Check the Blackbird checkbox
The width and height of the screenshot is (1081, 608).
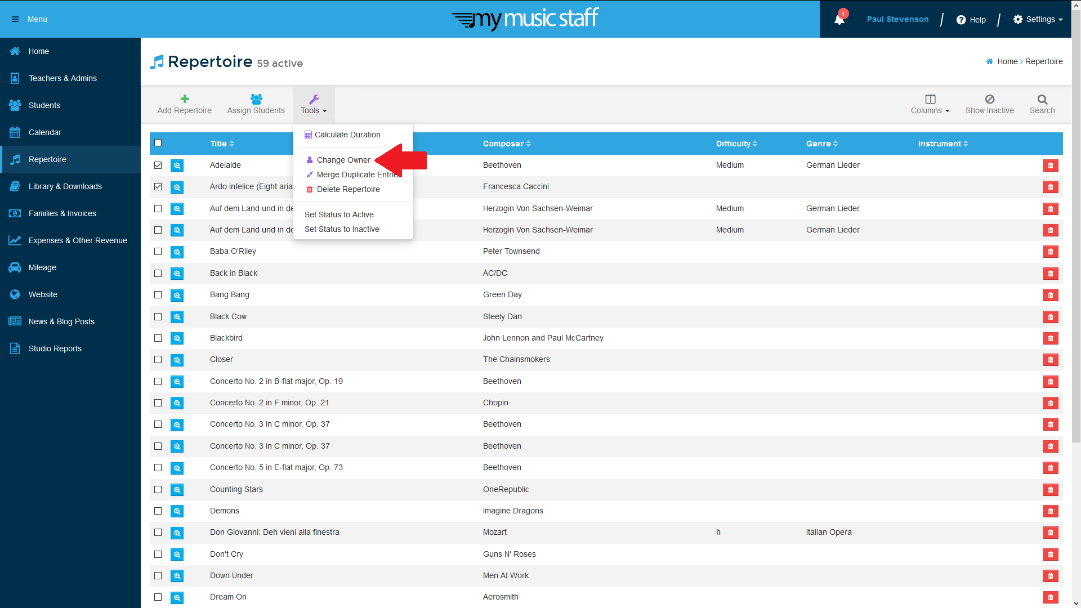point(158,338)
